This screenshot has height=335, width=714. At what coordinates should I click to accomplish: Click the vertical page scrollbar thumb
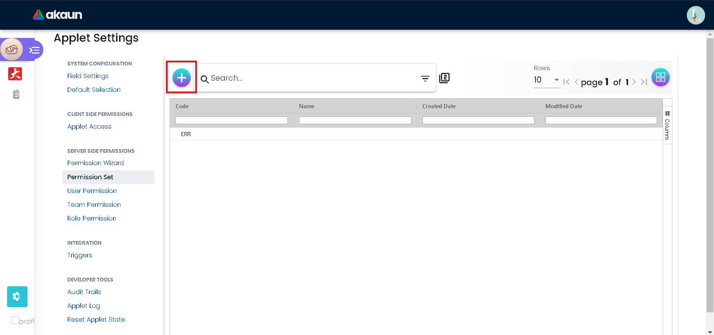pyautogui.click(x=710, y=175)
